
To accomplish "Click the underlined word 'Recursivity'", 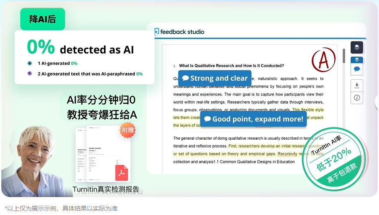I will click(288, 154).
